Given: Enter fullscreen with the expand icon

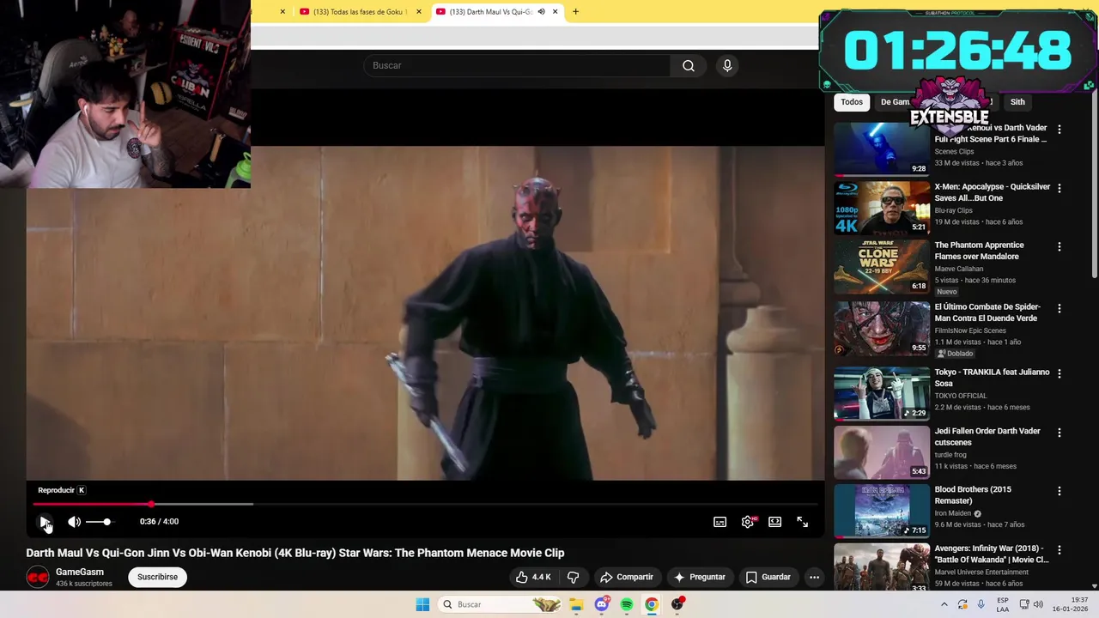Looking at the screenshot, I should pyautogui.click(x=803, y=522).
